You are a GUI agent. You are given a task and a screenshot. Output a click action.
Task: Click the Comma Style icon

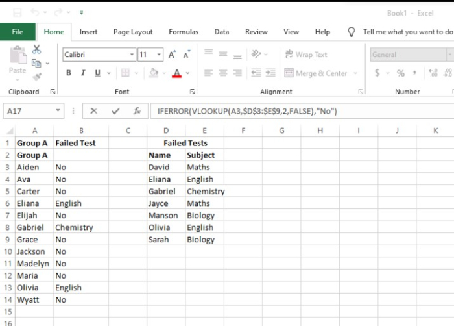415,73
